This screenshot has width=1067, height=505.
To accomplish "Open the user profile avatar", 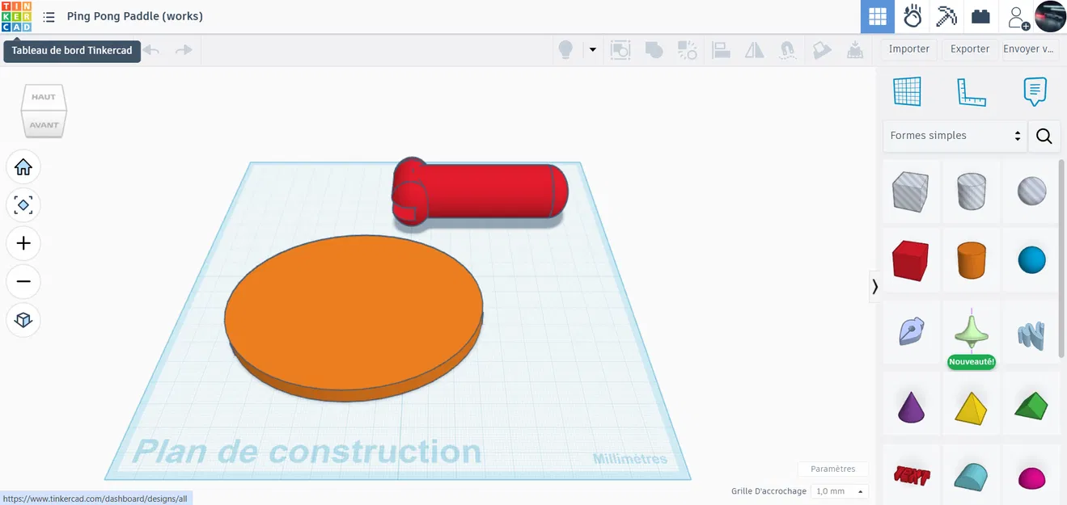I will pyautogui.click(x=1050, y=16).
